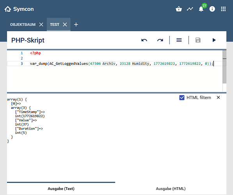The width and height of the screenshot is (233, 195).
Task: Close the TEST tab
Action: pyautogui.click(x=65, y=25)
